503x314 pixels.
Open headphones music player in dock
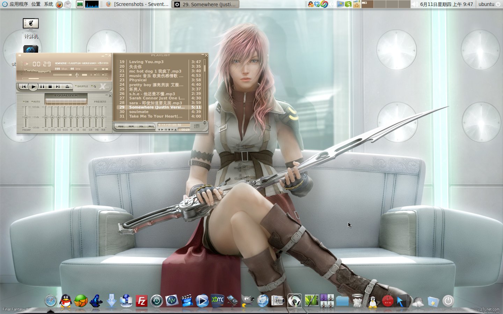click(x=294, y=301)
